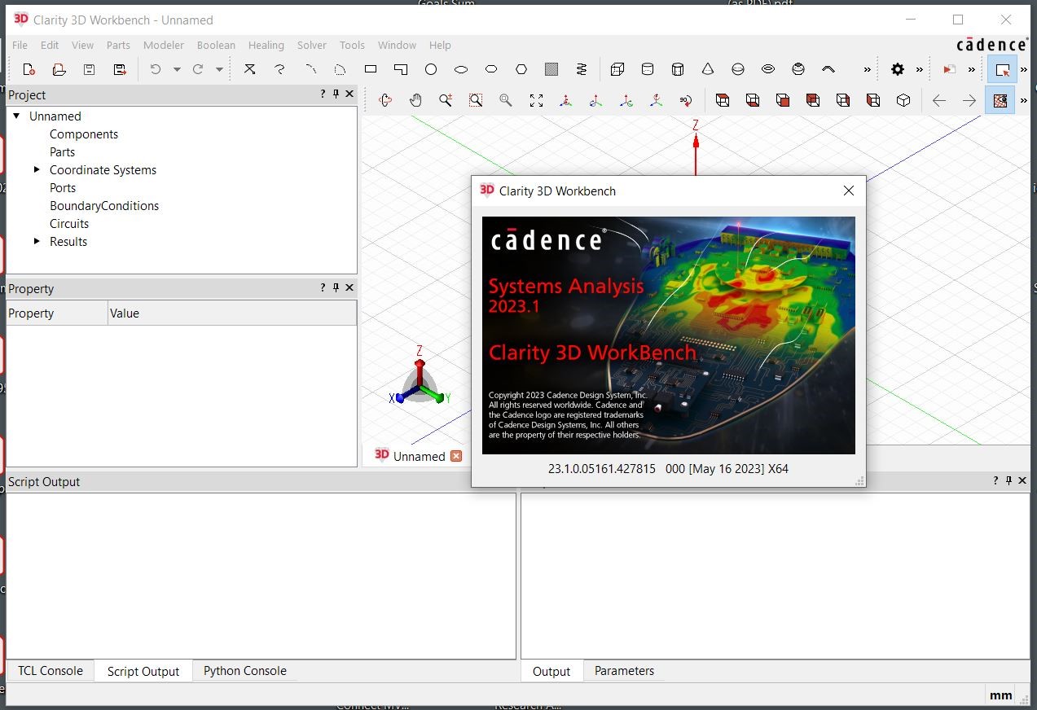The height and width of the screenshot is (710, 1037).
Task: Open the Redo history dropdown arrow
Action: coord(219,70)
